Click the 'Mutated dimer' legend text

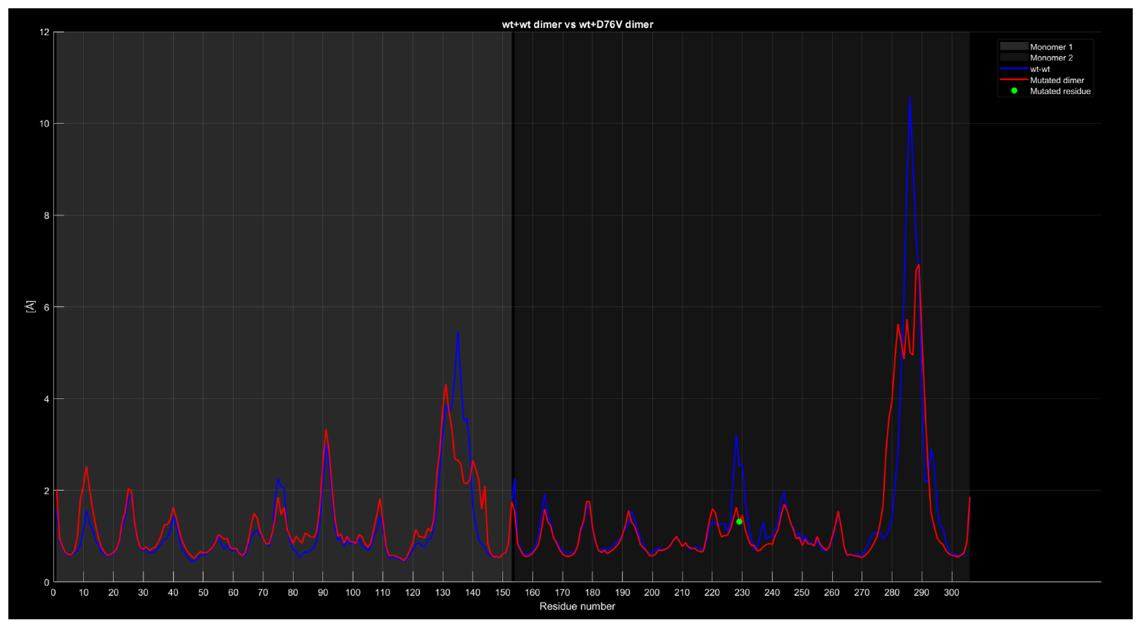[1057, 81]
